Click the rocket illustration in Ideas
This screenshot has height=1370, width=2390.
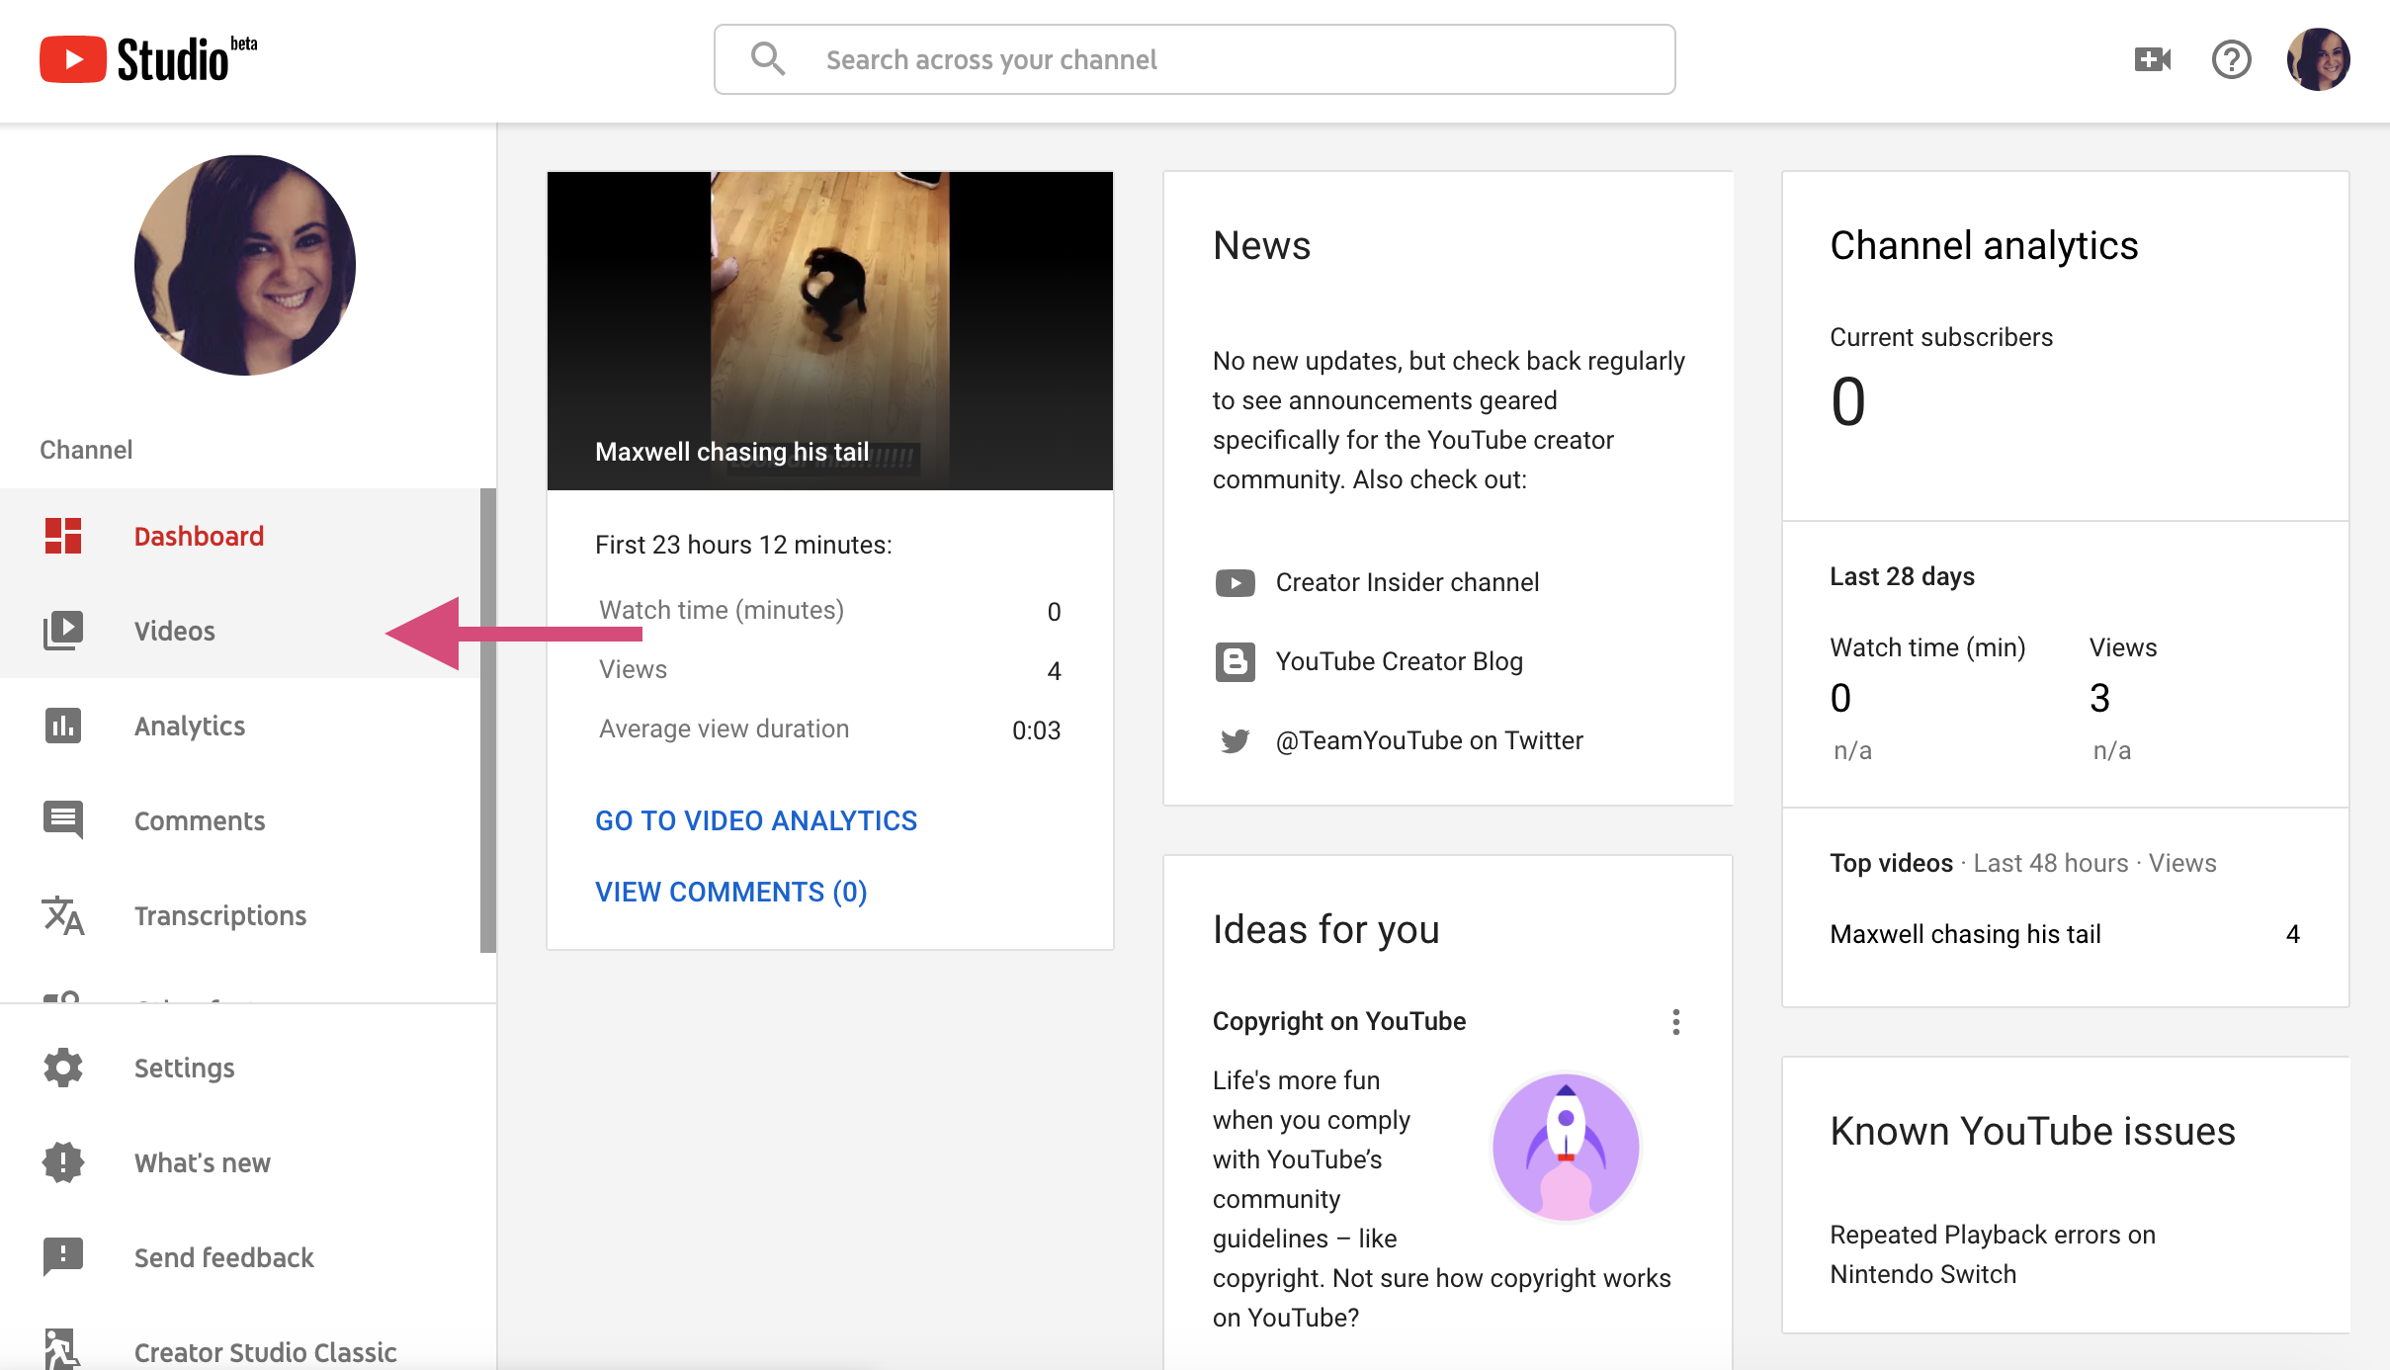click(1566, 1147)
